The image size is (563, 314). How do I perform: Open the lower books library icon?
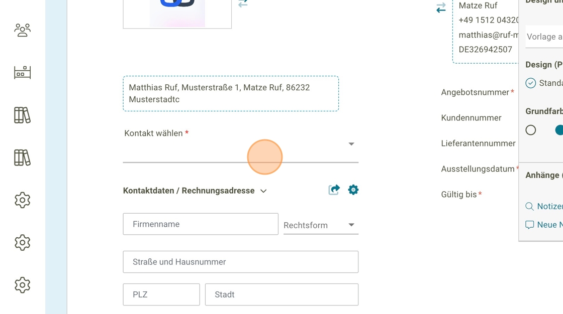[22, 158]
